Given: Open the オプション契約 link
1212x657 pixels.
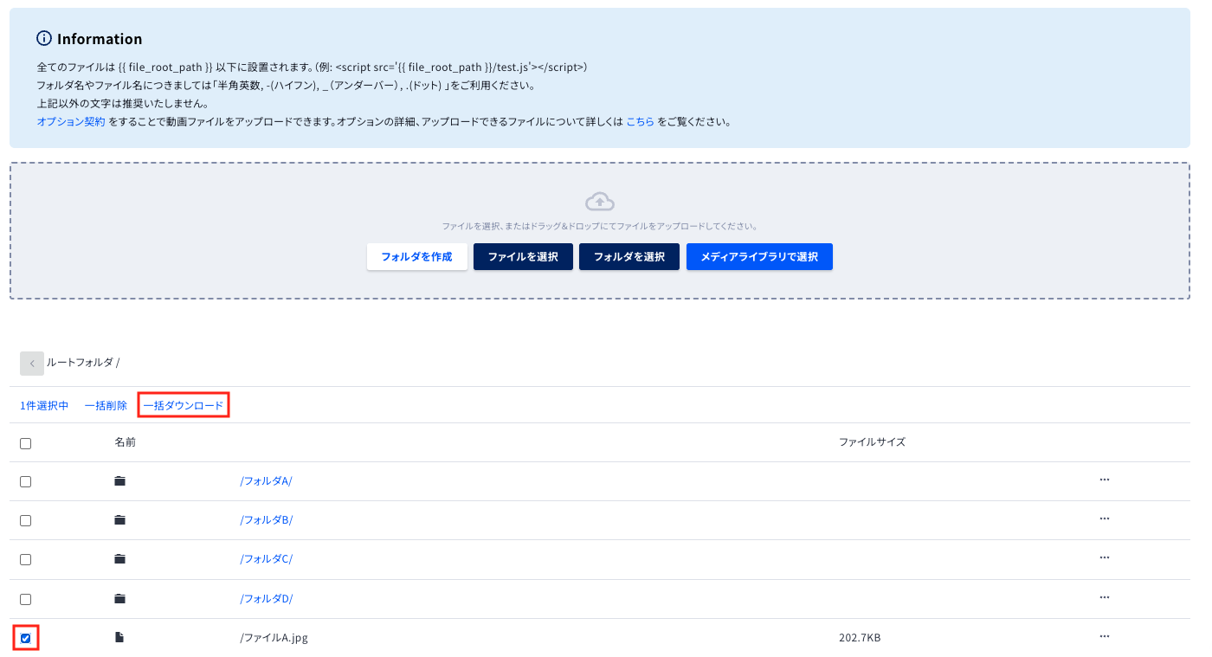Looking at the screenshot, I should [71, 122].
